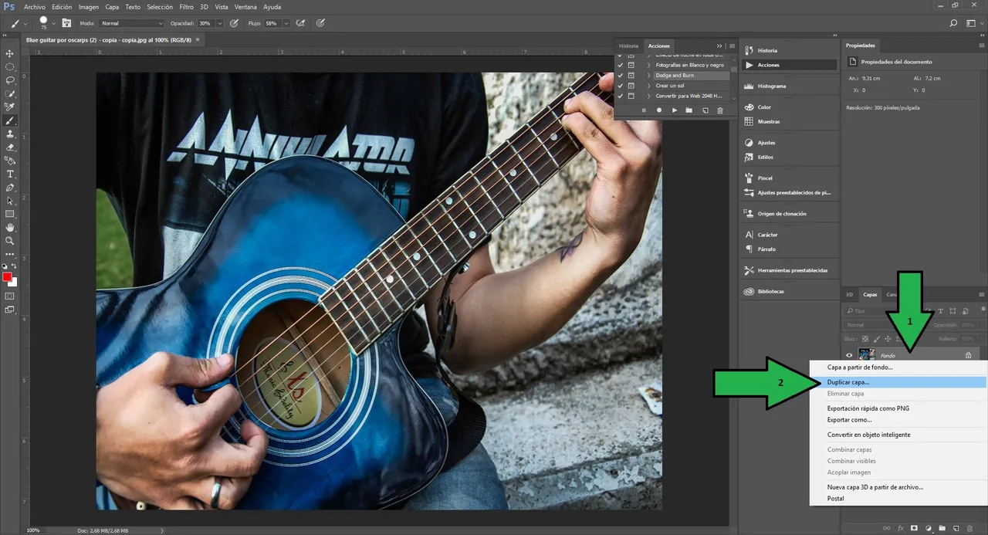The height and width of the screenshot is (535, 988).
Task: Create a new action set folder
Action: pyautogui.click(x=689, y=110)
